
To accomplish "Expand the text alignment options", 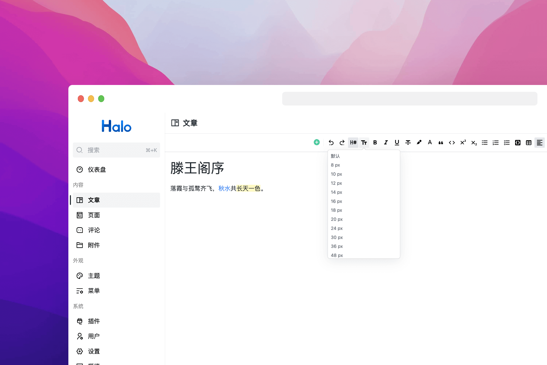I will (540, 143).
